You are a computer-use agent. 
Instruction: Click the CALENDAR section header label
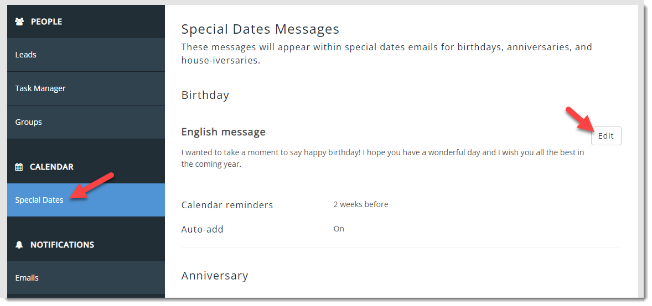[x=51, y=167]
